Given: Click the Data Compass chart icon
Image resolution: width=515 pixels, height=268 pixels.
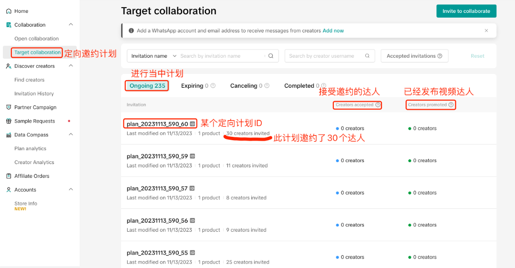Looking at the screenshot, I should [x=9, y=135].
